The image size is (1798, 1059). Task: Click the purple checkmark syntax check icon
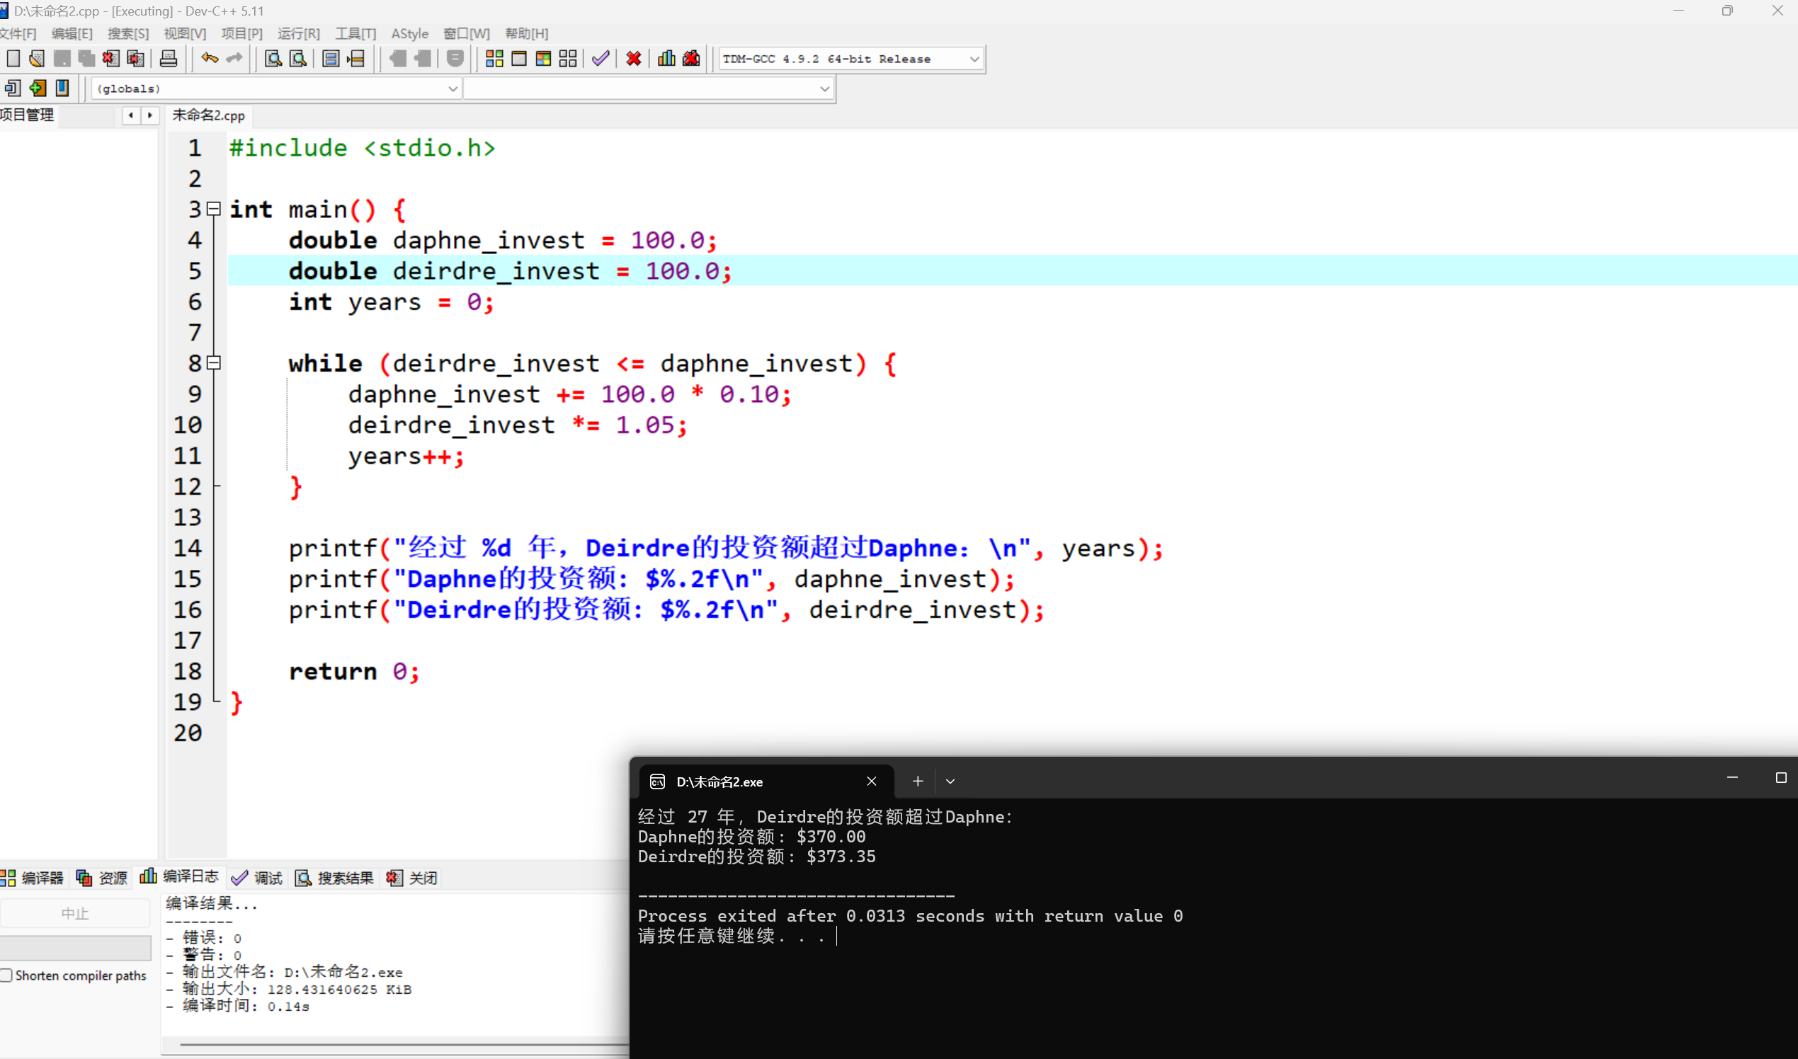click(x=601, y=59)
